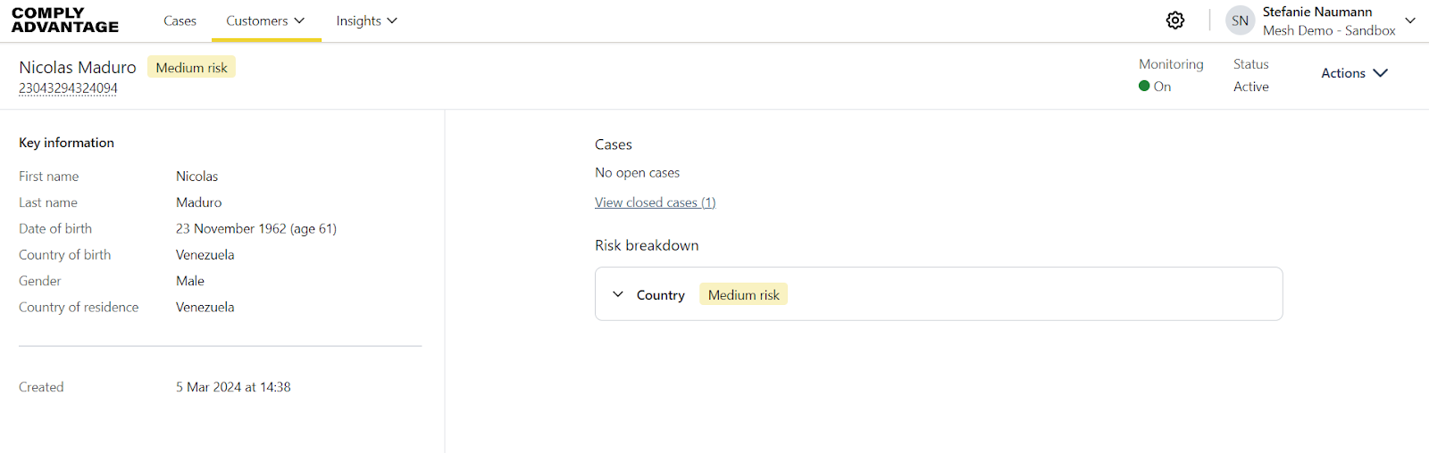Image resolution: width=1429 pixels, height=453 pixels.
Task: Expand the Country risk breakdown chevron
Action: (618, 294)
